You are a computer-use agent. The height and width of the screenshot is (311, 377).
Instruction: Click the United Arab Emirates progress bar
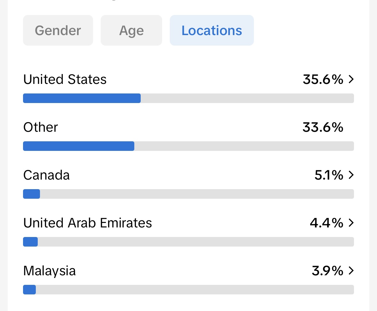(x=189, y=242)
